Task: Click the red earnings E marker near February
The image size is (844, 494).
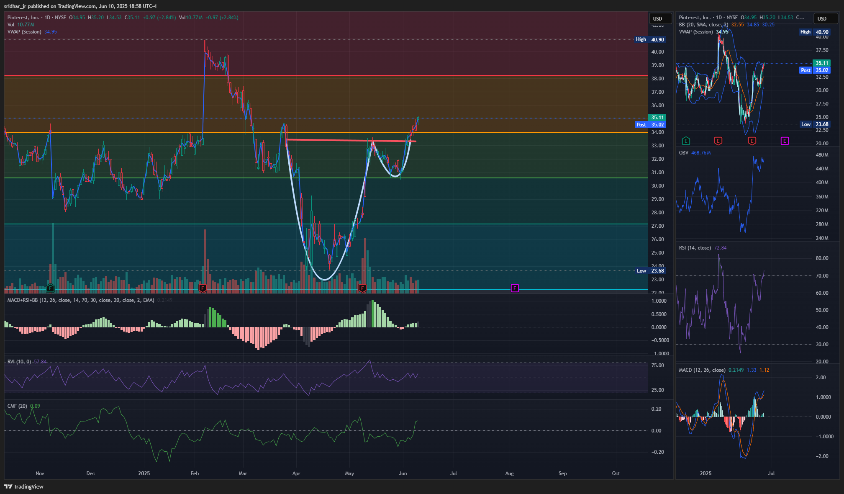Action: tap(203, 288)
